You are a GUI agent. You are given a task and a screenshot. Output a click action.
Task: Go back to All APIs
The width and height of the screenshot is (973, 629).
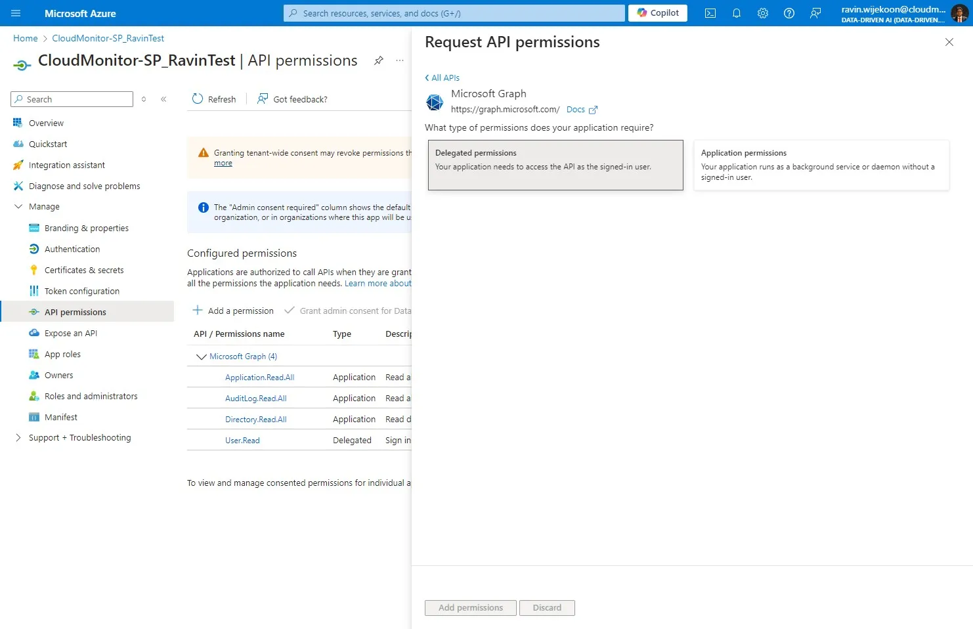pyautogui.click(x=443, y=77)
